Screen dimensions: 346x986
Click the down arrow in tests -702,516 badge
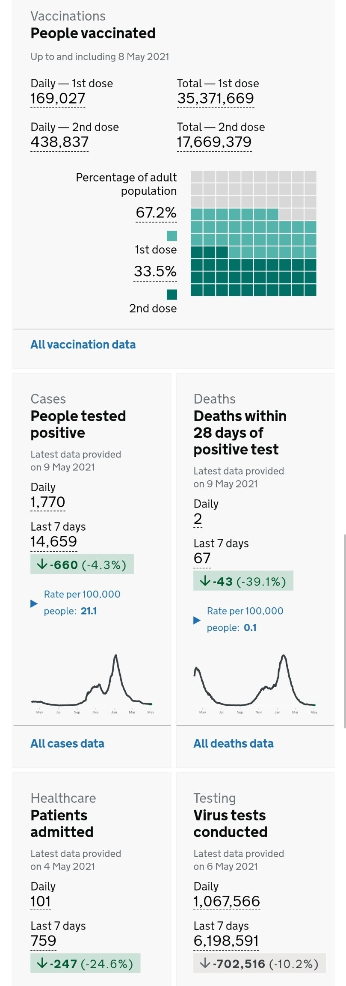click(205, 963)
